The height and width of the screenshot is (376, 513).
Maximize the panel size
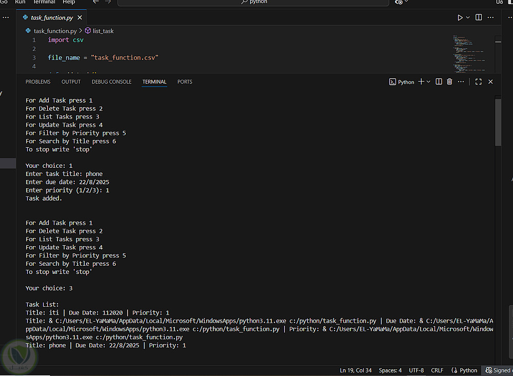pyautogui.click(x=478, y=82)
